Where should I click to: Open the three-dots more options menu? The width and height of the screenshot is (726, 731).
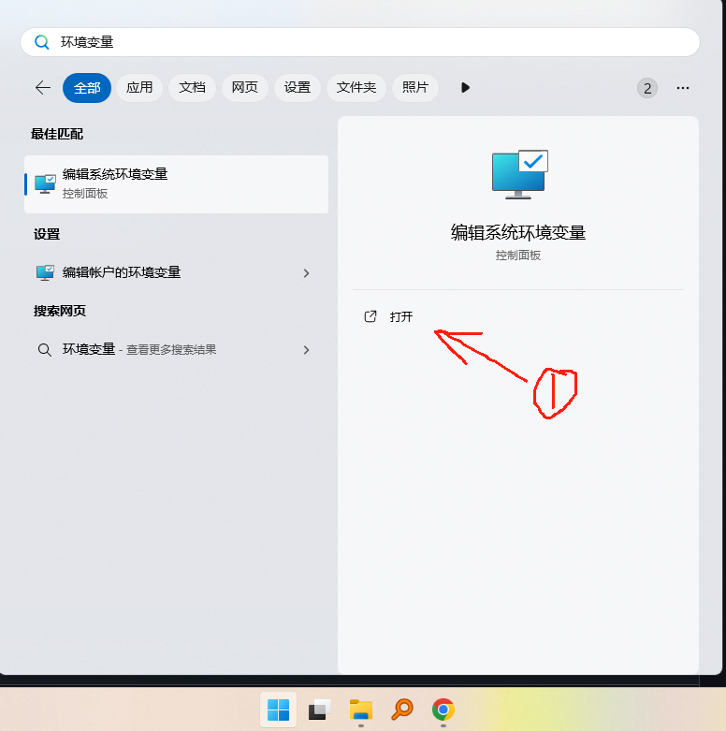[x=683, y=88]
